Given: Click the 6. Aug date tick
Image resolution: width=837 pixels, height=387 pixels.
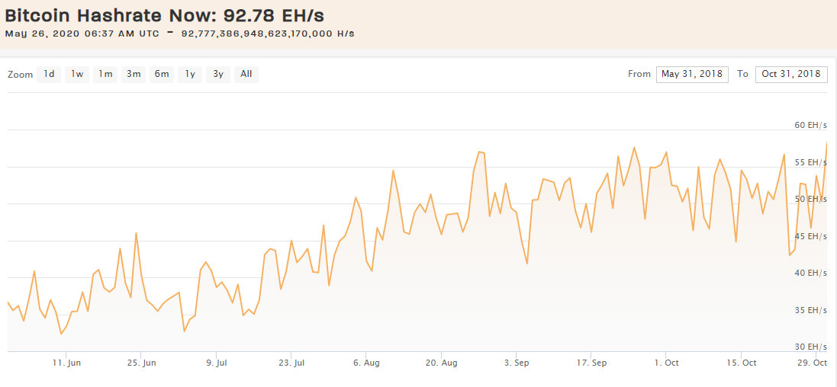Looking at the screenshot, I should point(366,363).
